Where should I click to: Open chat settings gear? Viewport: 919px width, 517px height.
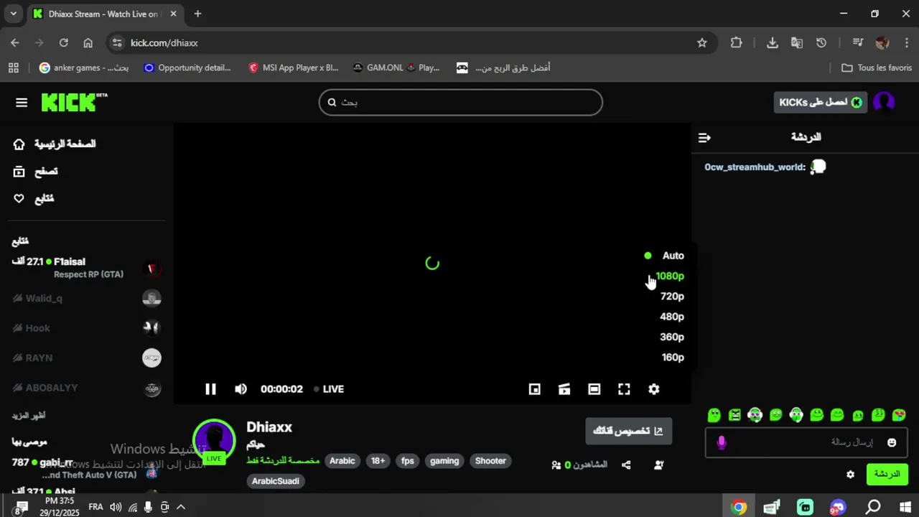tap(851, 475)
